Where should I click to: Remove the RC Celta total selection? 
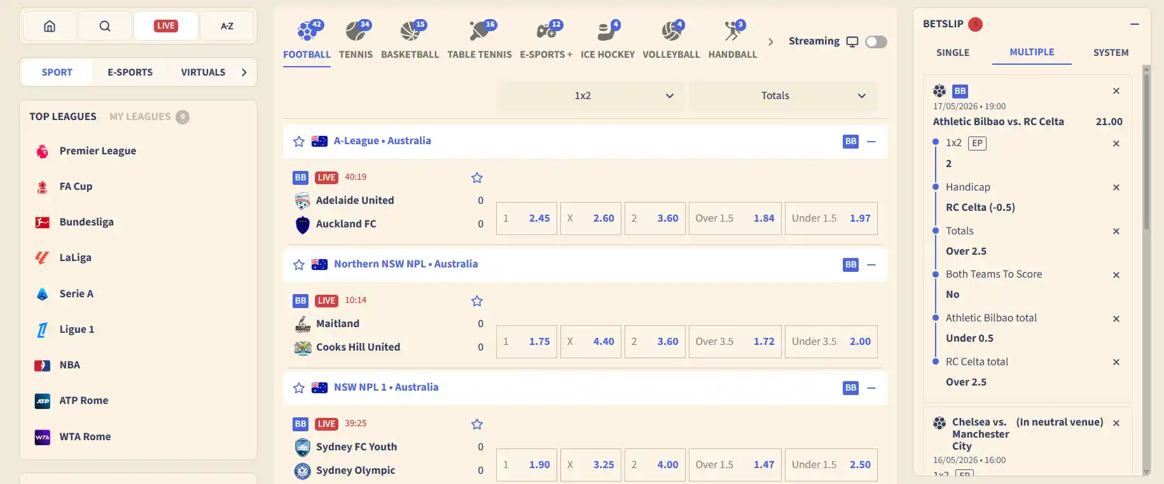[1116, 362]
